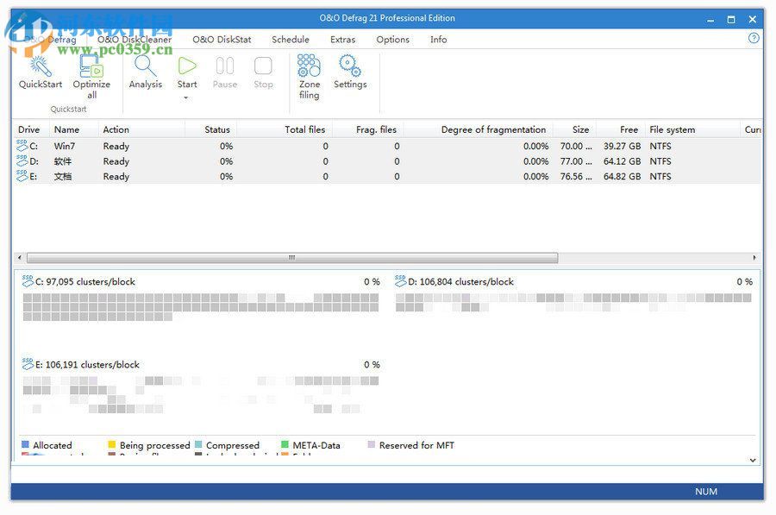Image resolution: width=776 pixels, height=515 pixels.
Task: Open the Info tab
Action: click(439, 40)
